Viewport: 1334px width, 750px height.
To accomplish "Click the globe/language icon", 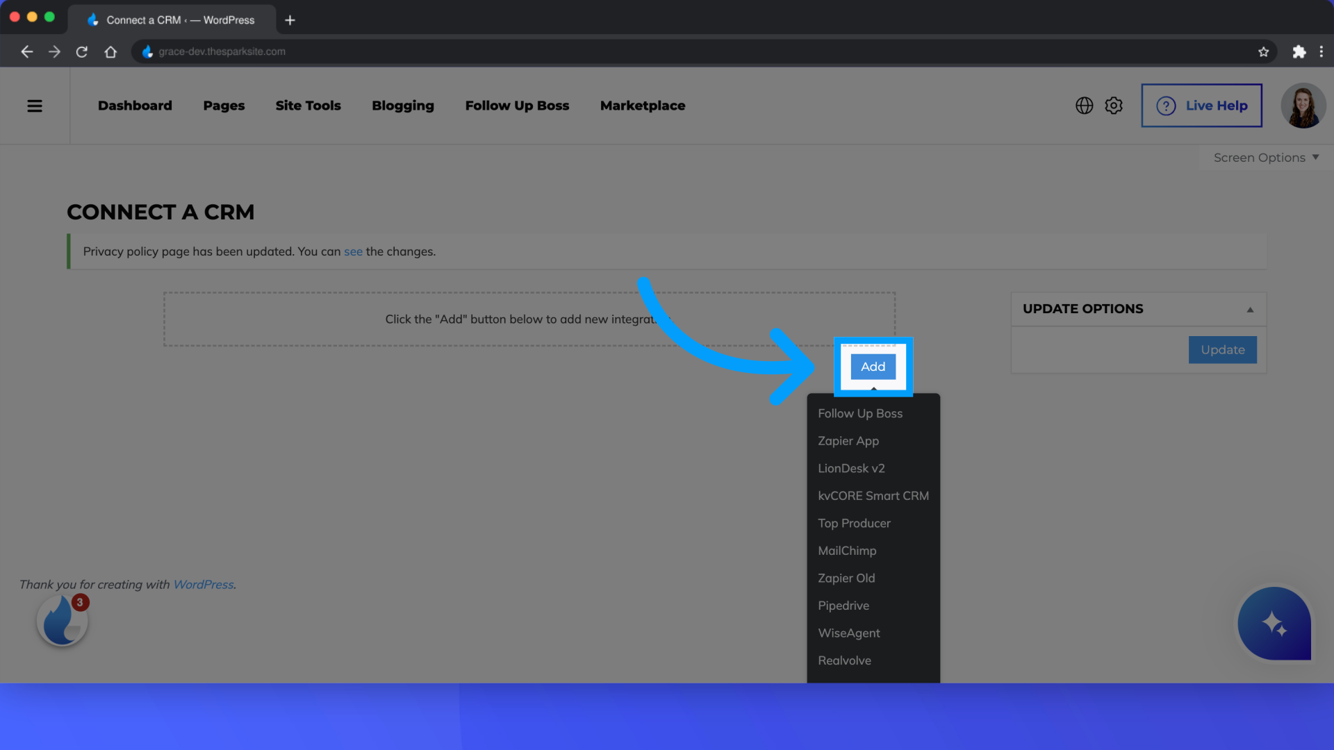I will (1084, 104).
